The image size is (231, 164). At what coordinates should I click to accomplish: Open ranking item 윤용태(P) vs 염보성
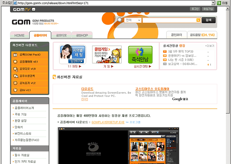click(x=182, y=56)
